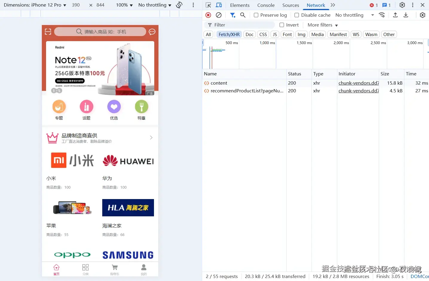
Task: Open device toolbar No throttling dropdown
Action: click(155, 5)
